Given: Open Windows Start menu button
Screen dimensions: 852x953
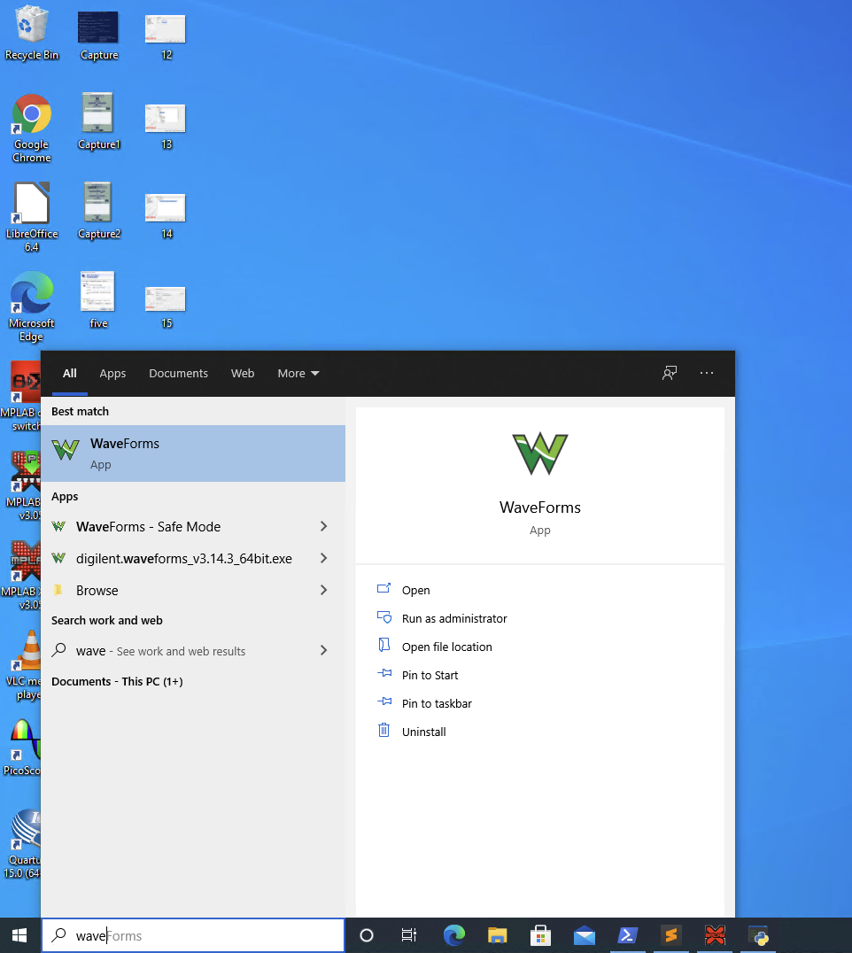Looking at the screenshot, I should [19, 935].
